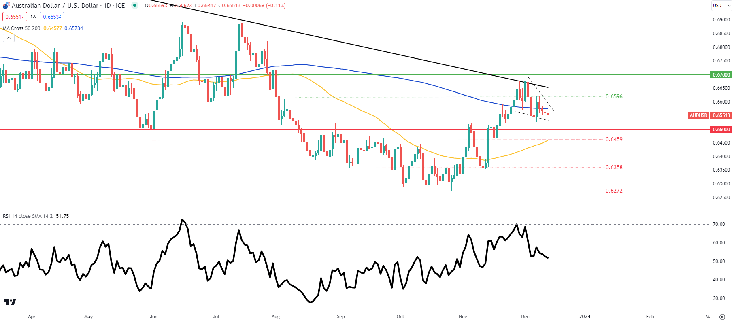Collapse the indicator legend arrow
This screenshot has width=734, height=321.
9,38
